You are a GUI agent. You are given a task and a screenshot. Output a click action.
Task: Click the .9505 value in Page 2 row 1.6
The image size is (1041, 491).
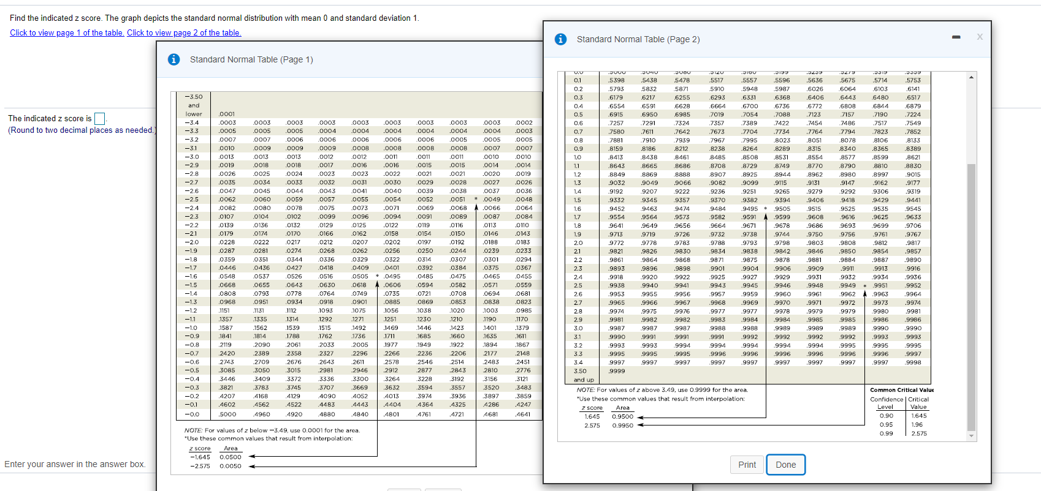point(782,209)
